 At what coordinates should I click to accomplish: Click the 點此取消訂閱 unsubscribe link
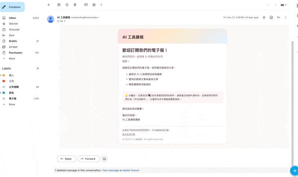[129, 134]
